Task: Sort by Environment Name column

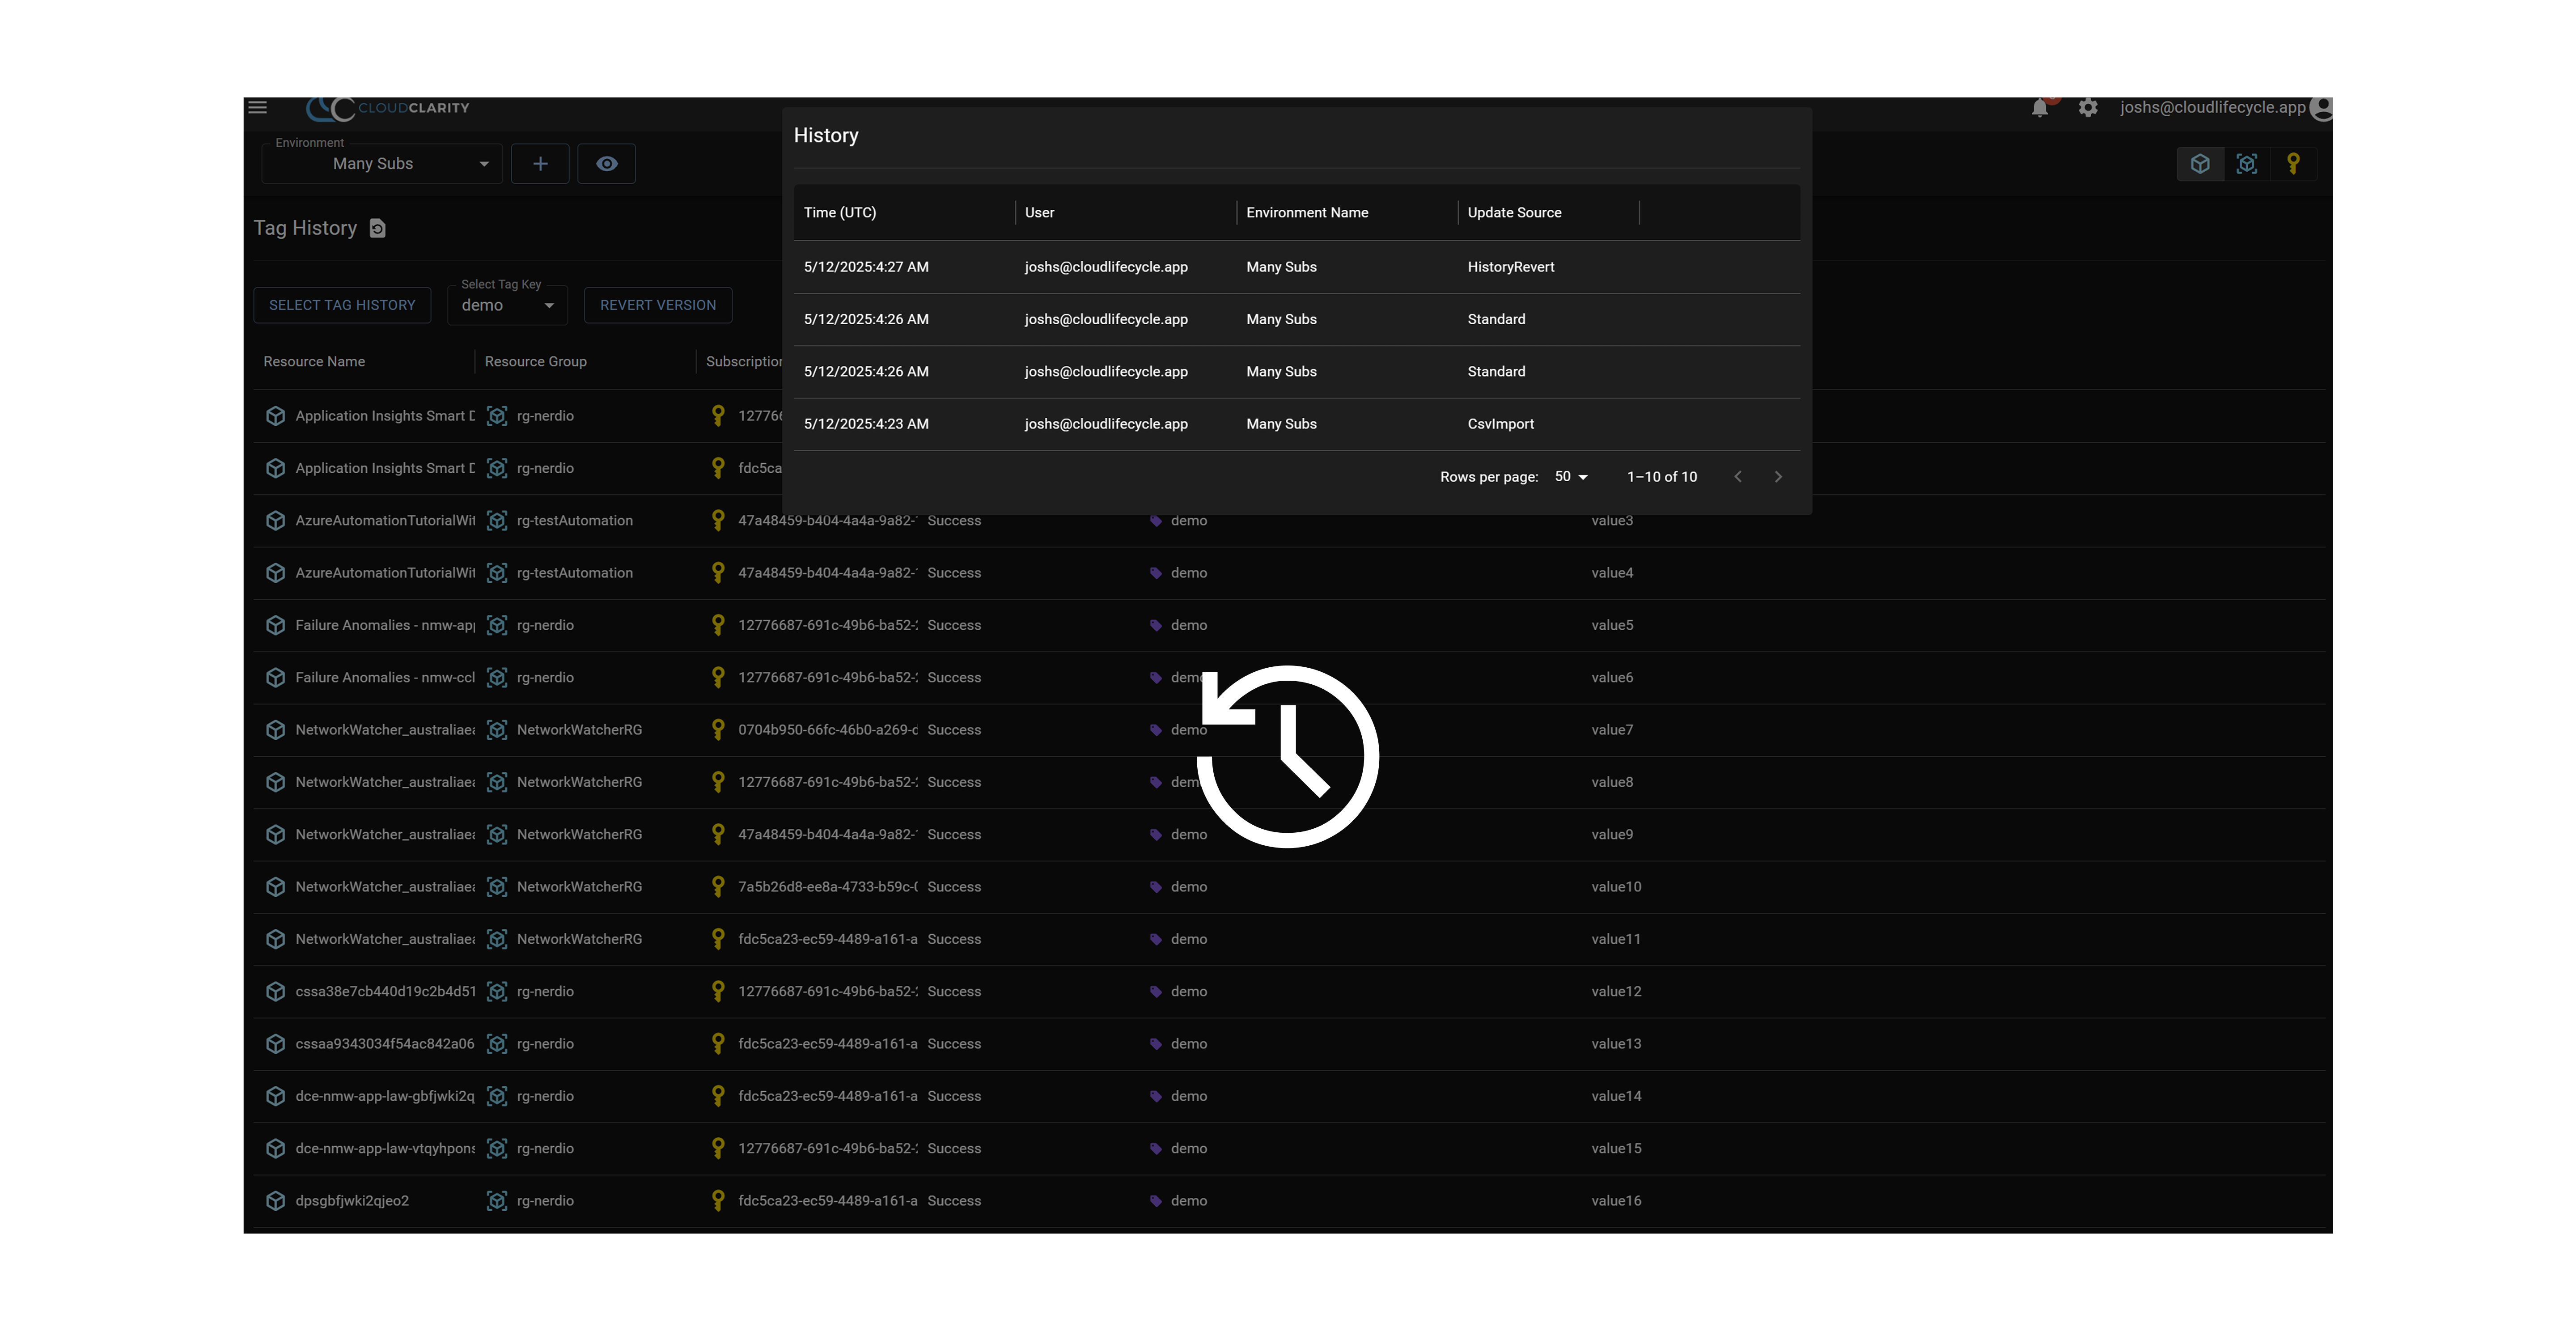Action: coord(1307,213)
